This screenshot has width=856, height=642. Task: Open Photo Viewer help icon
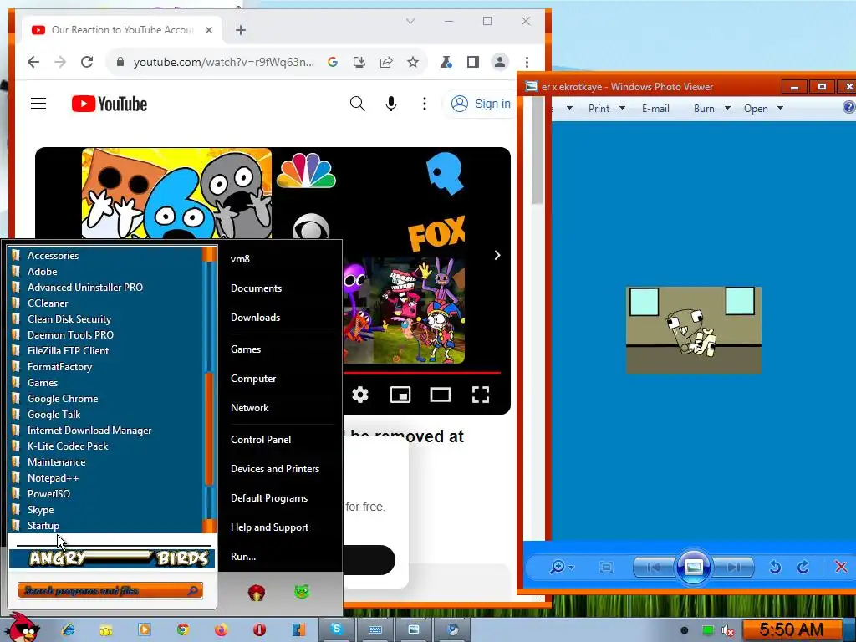[849, 107]
